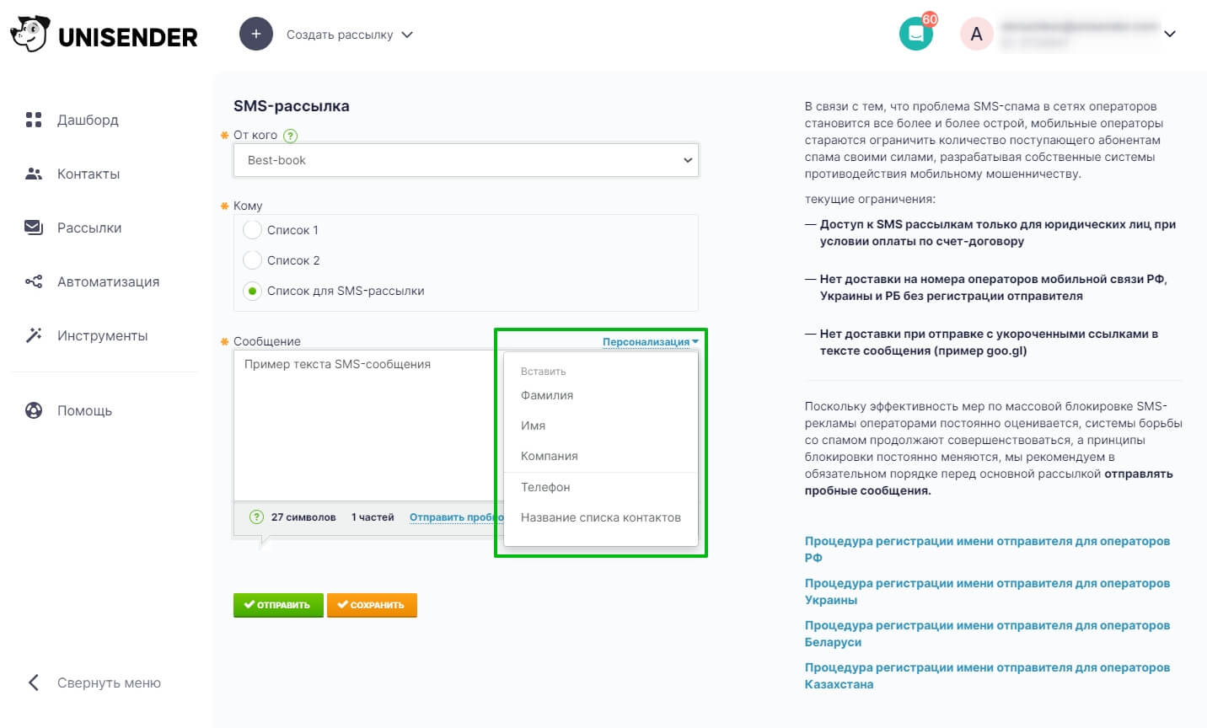Open sender registration procedure link for Казахстана

coord(987,676)
